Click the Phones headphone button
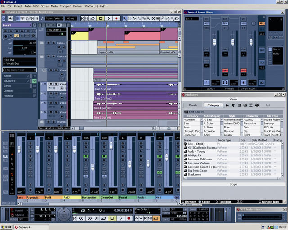The image size is (288, 230). coord(225,83)
